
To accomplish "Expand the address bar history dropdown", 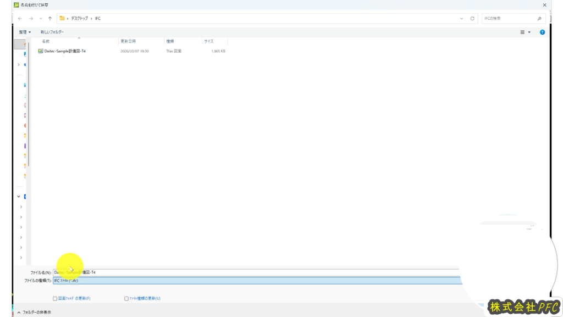I will coord(461,18).
